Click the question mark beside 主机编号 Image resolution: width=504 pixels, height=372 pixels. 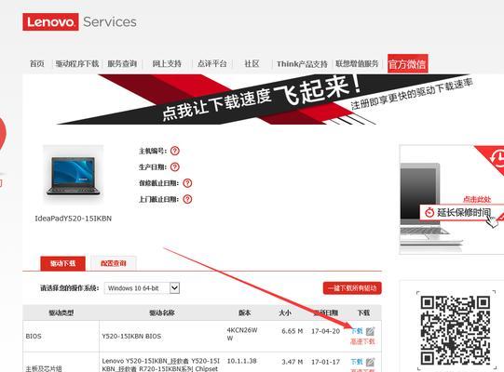point(175,151)
